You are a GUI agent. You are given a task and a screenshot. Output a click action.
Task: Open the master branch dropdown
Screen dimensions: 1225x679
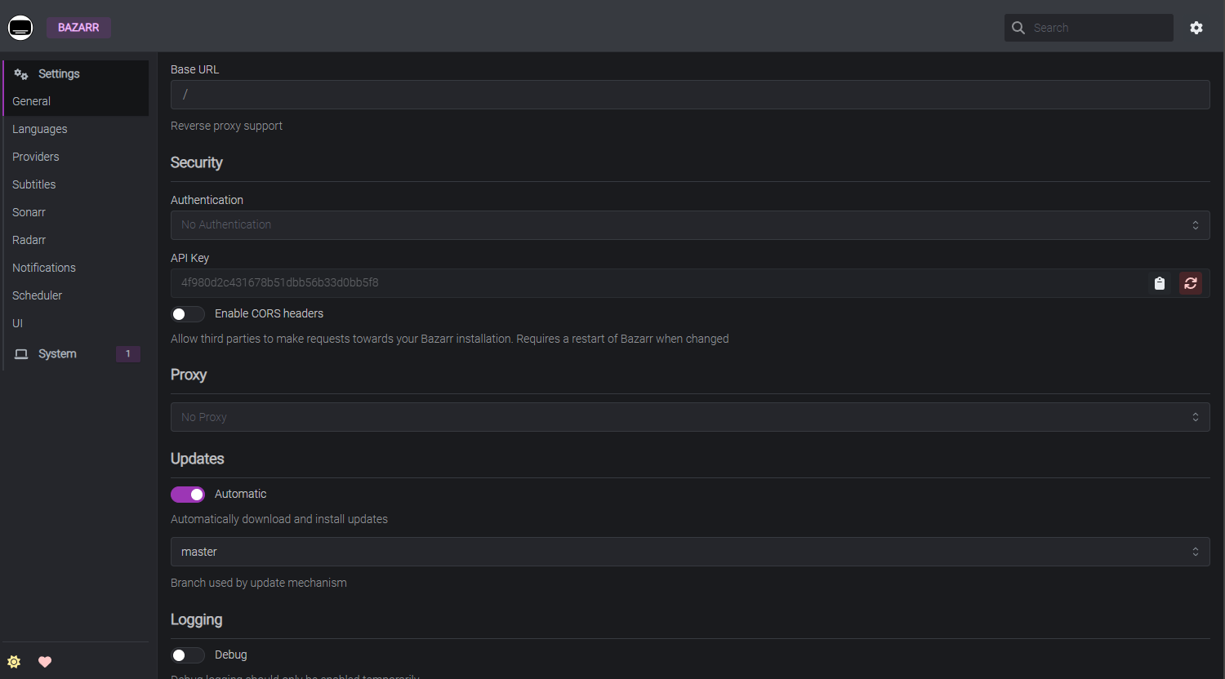click(689, 552)
